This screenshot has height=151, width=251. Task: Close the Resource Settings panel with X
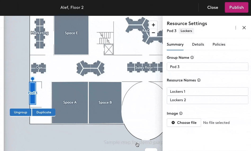[x=244, y=28]
